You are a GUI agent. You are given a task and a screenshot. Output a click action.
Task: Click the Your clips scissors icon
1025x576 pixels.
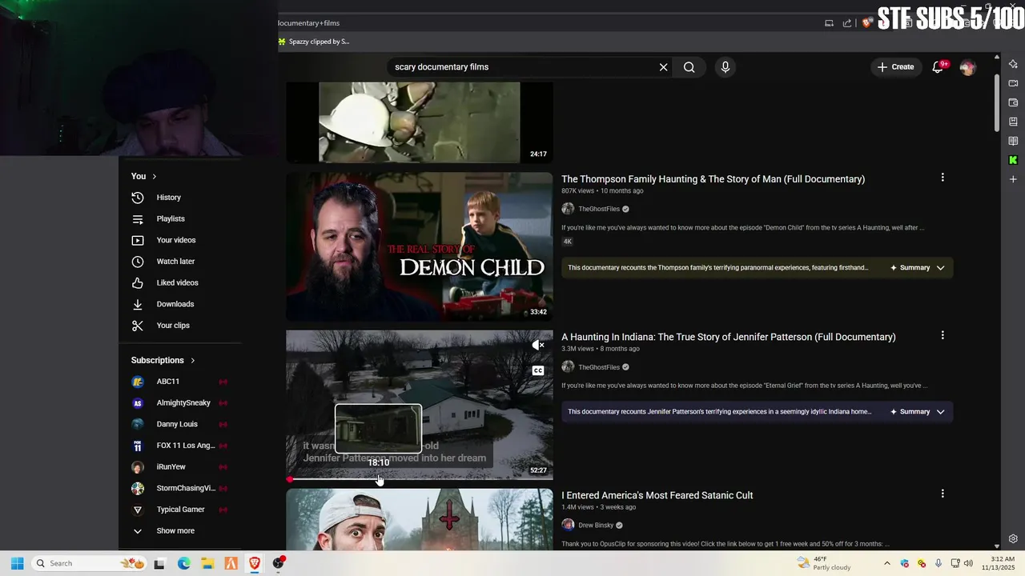[x=138, y=326]
